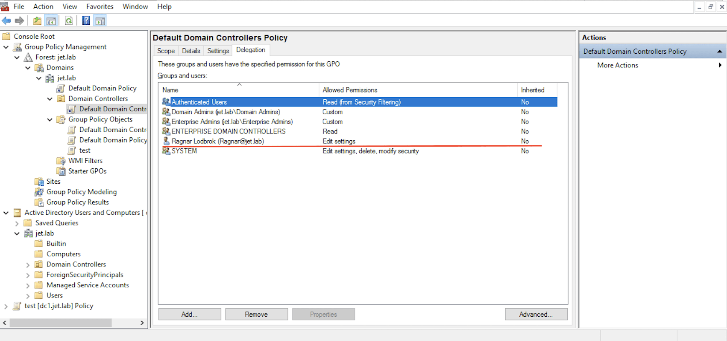The width and height of the screenshot is (727, 341).
Task: Open the File menu
Action: [x=19, y=6]
